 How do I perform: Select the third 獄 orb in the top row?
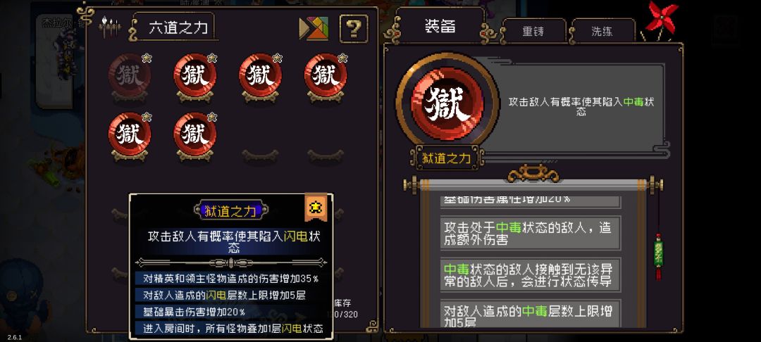tap(261, 75)
